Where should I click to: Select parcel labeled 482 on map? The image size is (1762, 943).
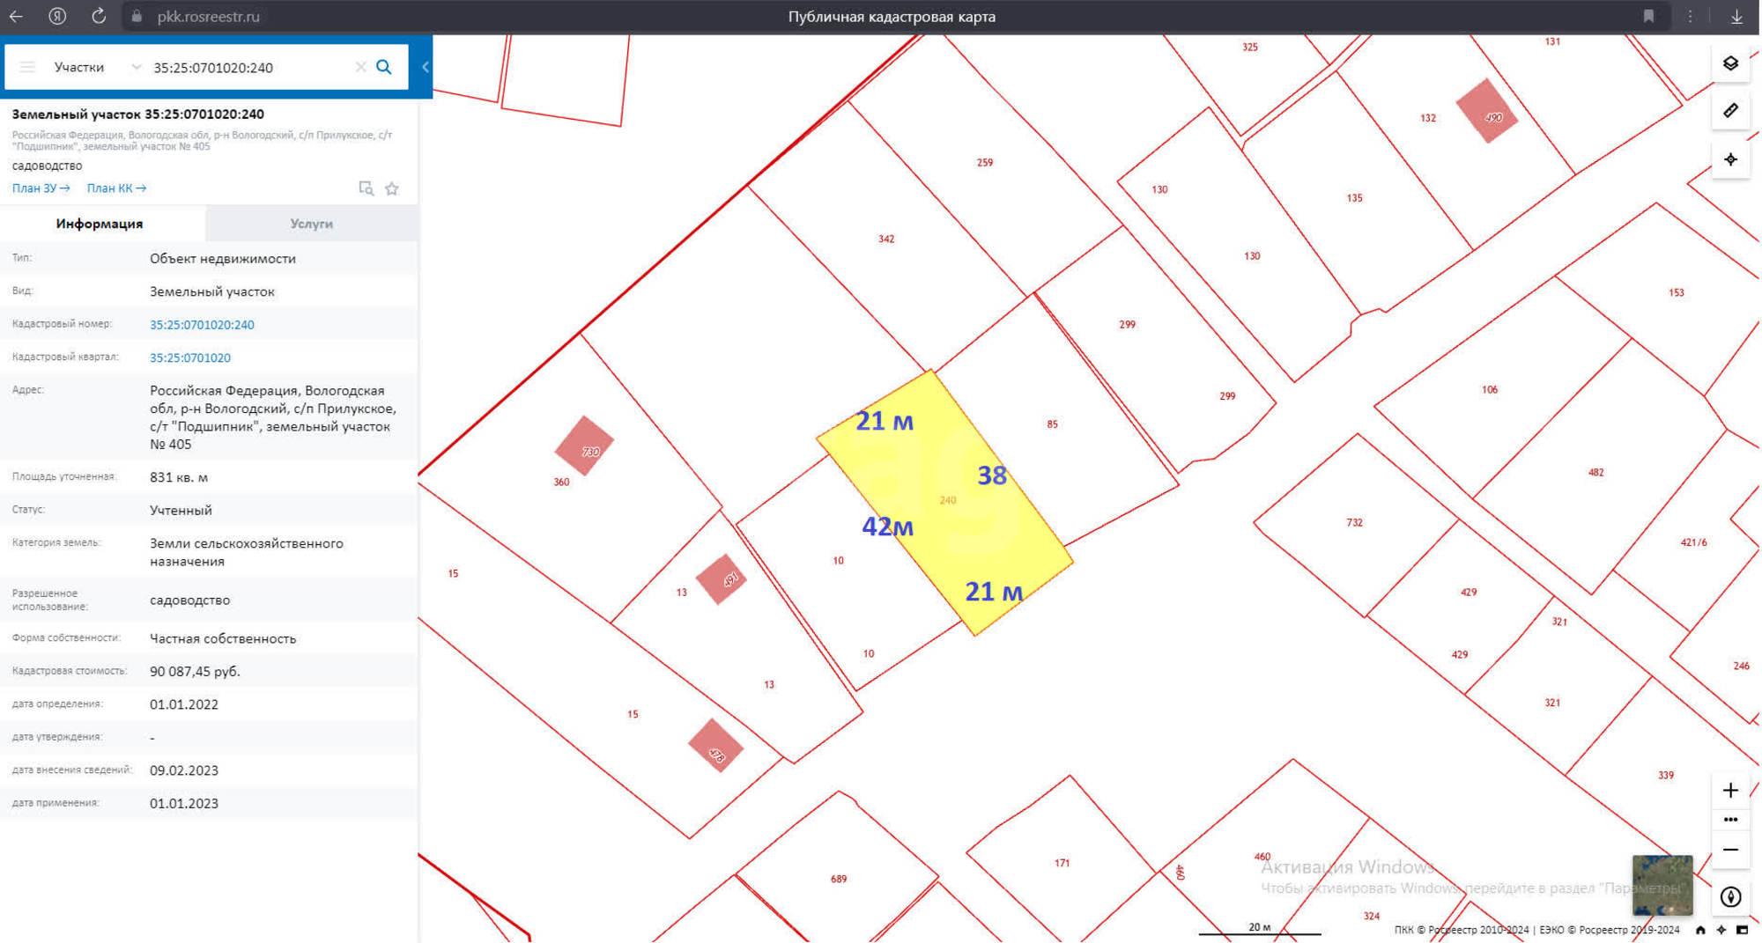coord(1596,473)
